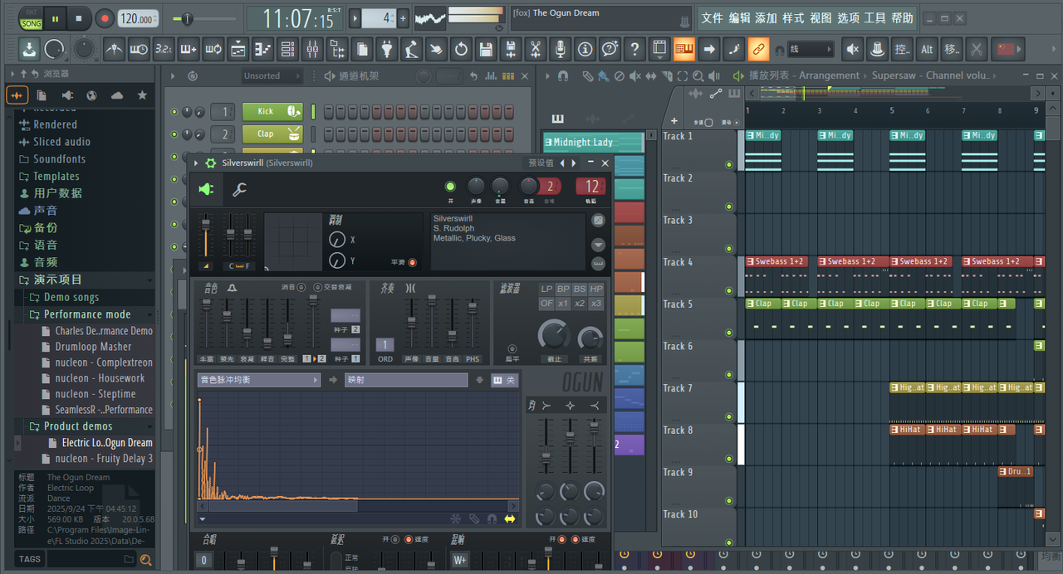The image size is (1063, 574).
Task: Mute Track 5 using its green light
Action: click(729, 333)
